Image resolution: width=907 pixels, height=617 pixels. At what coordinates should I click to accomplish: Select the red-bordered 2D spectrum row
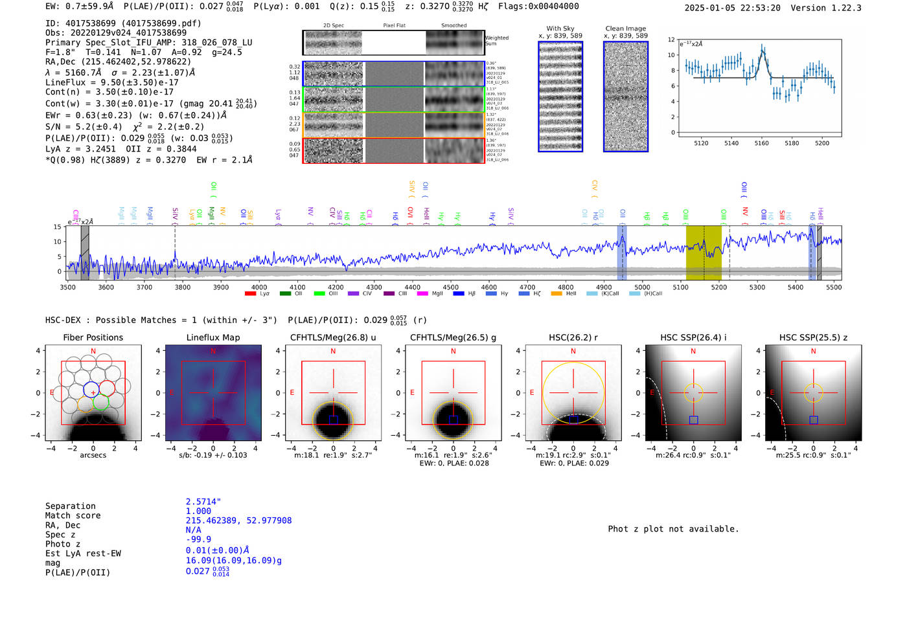tap(394, 150)
